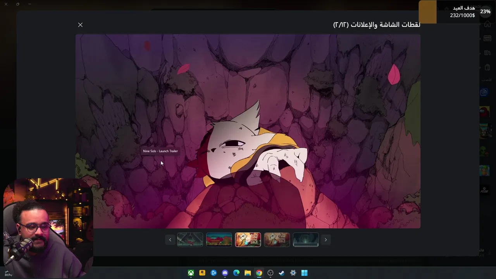Open the FC game in sidebar
This screenshot has width=496, height=279.
[484, 190]
